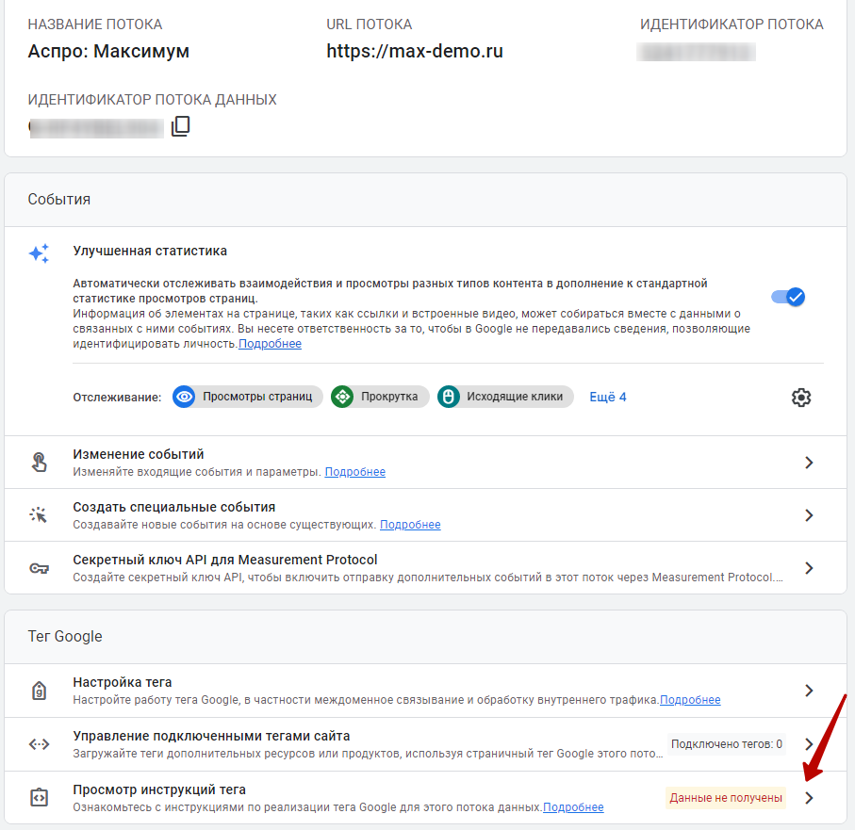Click the Улучшенная статистика heading
This screenshot has height=830, width=855.
pyautogui.click(x=150, y=251)
